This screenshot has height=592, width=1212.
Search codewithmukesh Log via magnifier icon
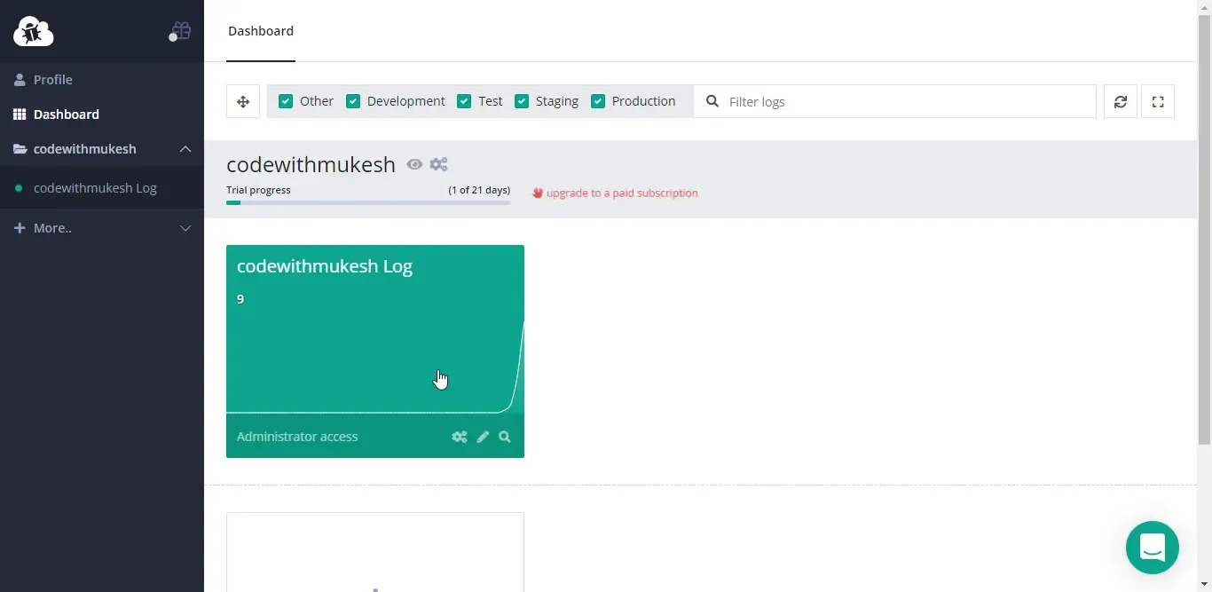click(505, 437)
